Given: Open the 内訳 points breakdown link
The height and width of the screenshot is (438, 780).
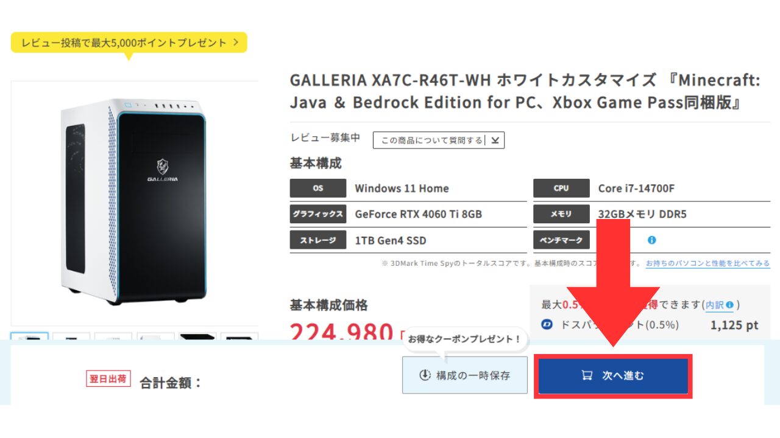Looking at the screenshot, I should tap(715, 305).
